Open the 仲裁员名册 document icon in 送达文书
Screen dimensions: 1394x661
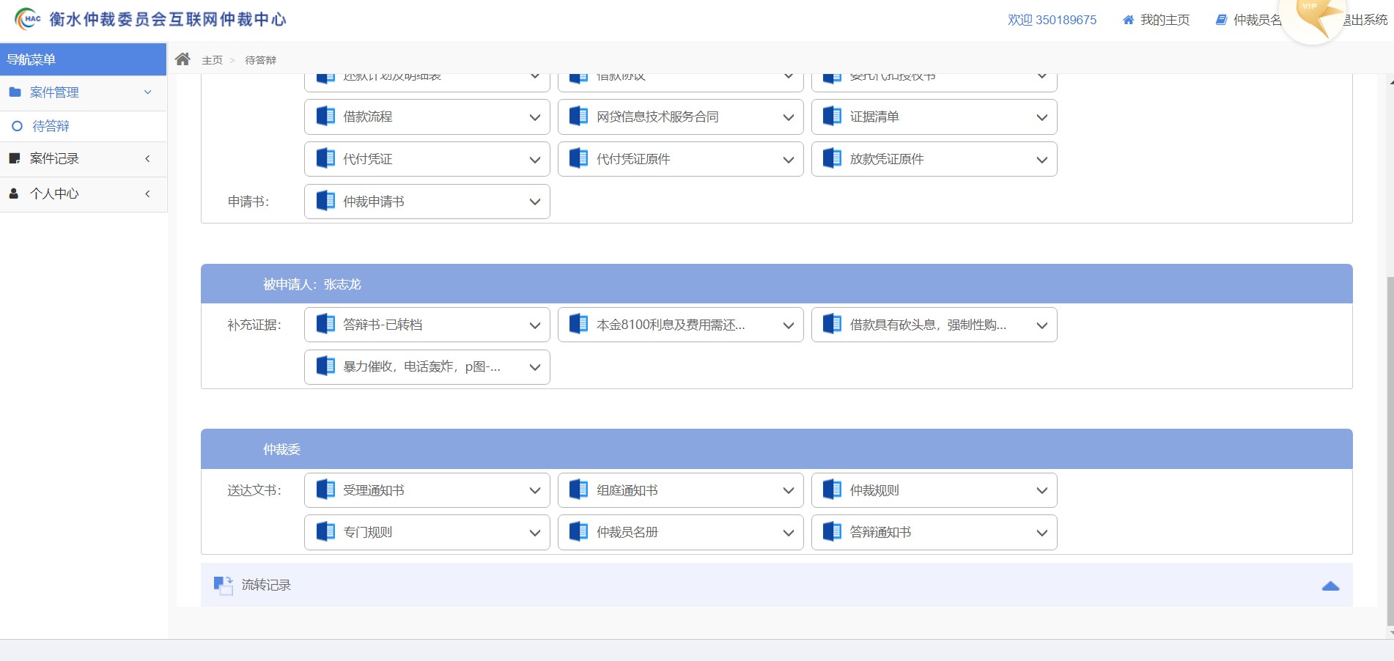point(579,532)
